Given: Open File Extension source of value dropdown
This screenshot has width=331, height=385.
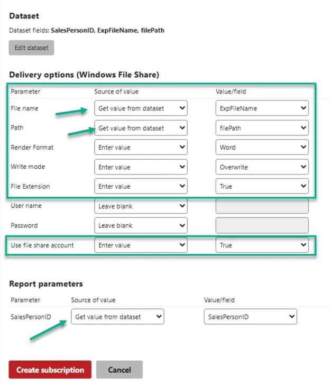Looking at the screenshot, I should pos(141,186).
